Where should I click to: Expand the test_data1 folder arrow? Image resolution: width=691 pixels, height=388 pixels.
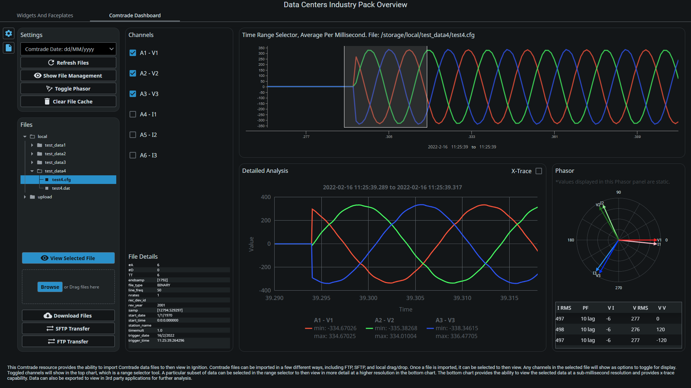tap(32, 145)
